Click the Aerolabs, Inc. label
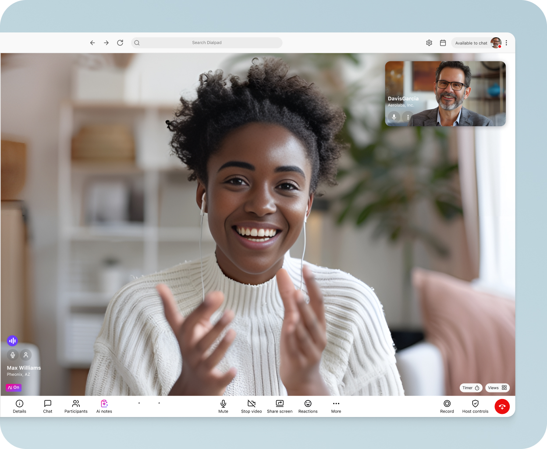 click(x=401, y=105)
